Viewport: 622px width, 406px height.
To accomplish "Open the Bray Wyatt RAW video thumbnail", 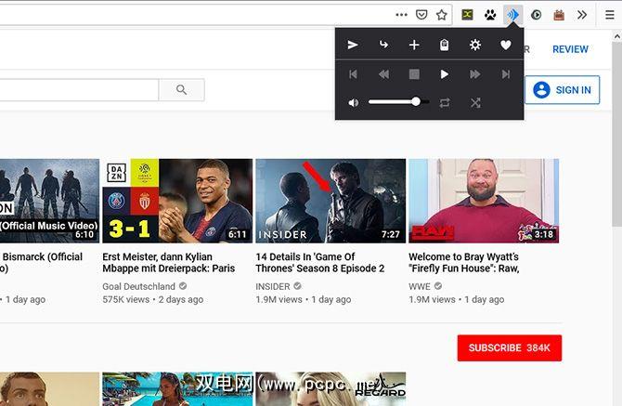I will click(484, 201).
